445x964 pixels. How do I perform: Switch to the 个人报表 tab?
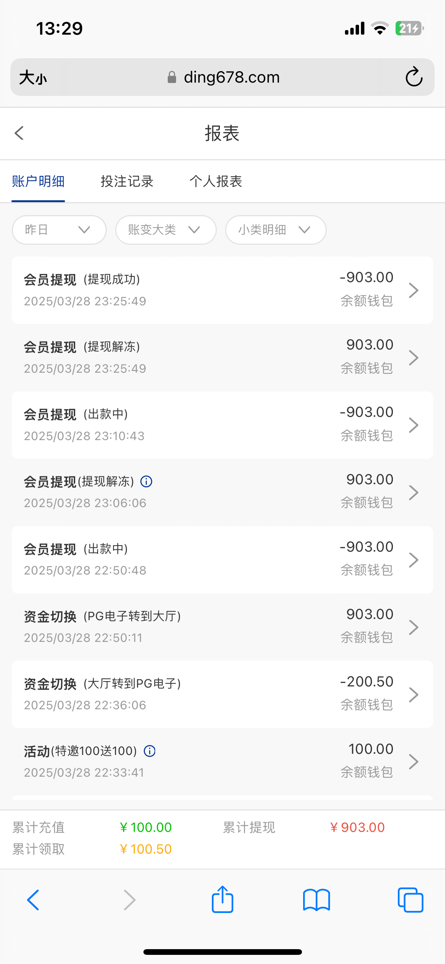pyautogui.click(x=216, y=182)
